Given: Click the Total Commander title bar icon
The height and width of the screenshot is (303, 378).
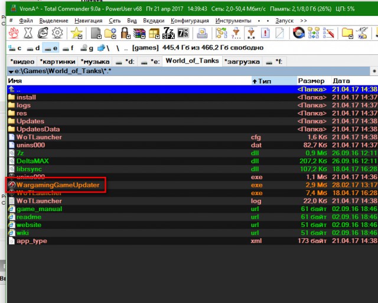Looking at the screenshot, I should (x=14, y=9).
